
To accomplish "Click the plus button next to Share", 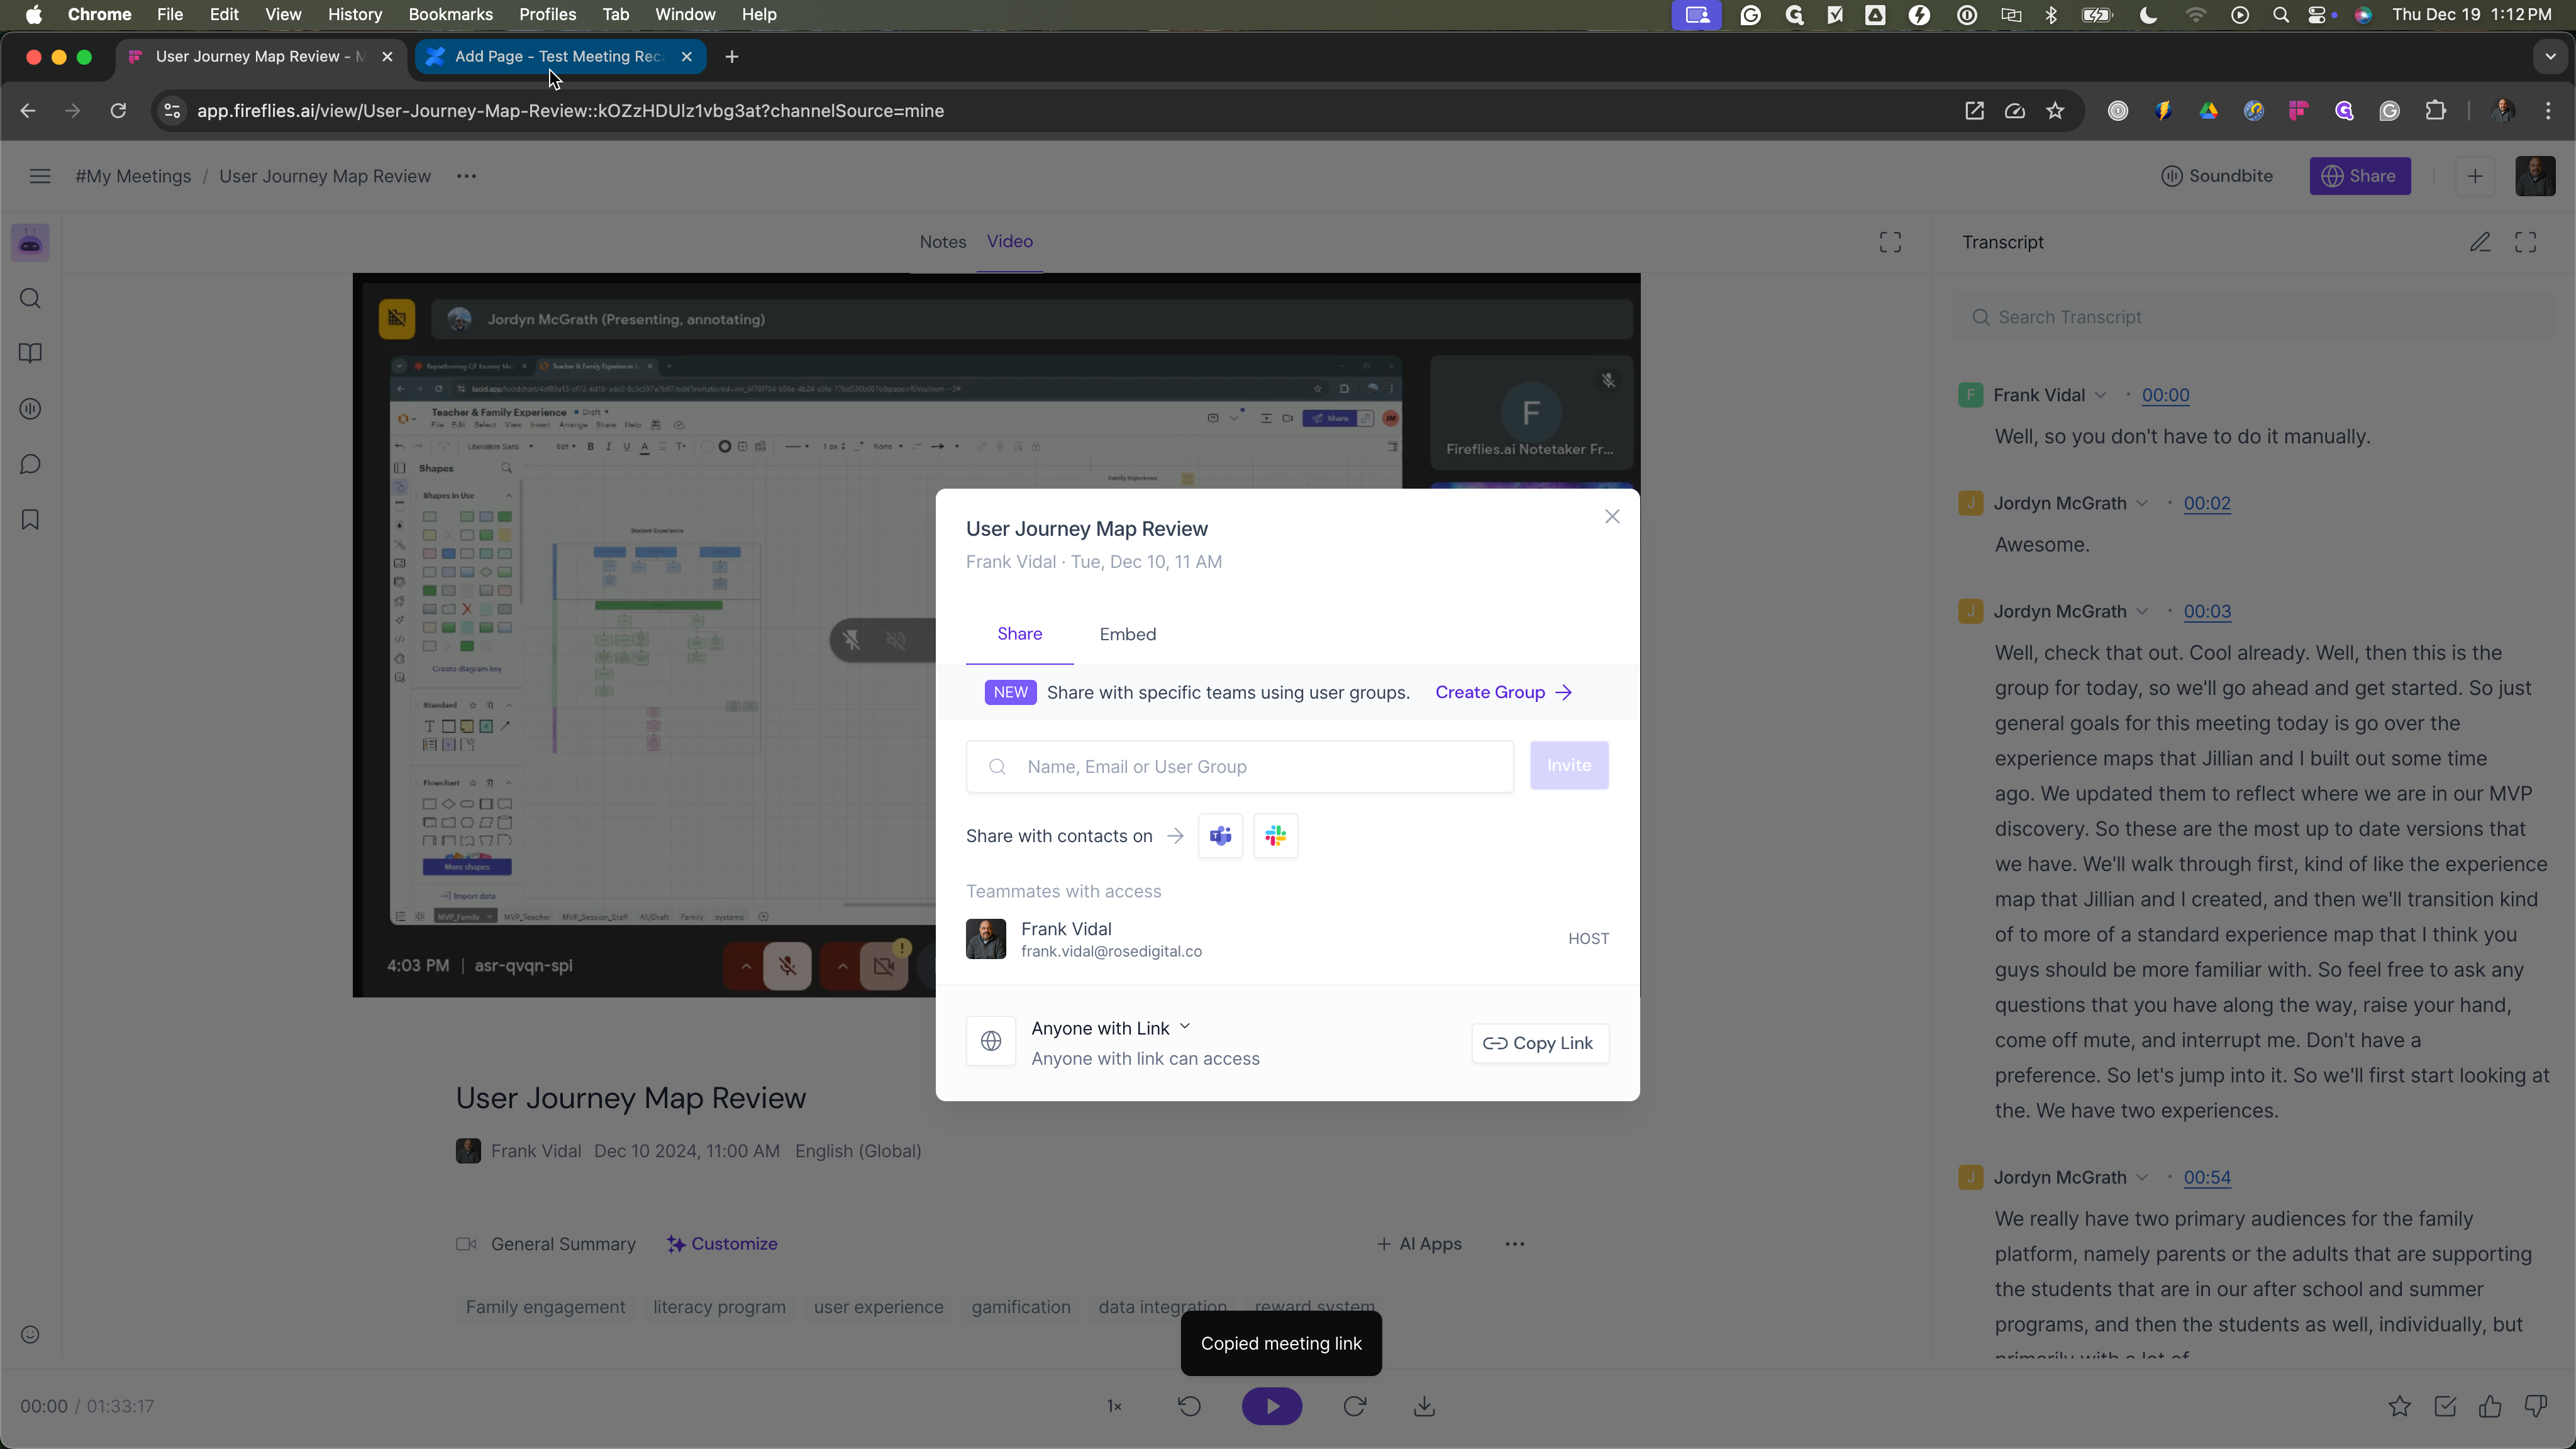I will 2475,176.
